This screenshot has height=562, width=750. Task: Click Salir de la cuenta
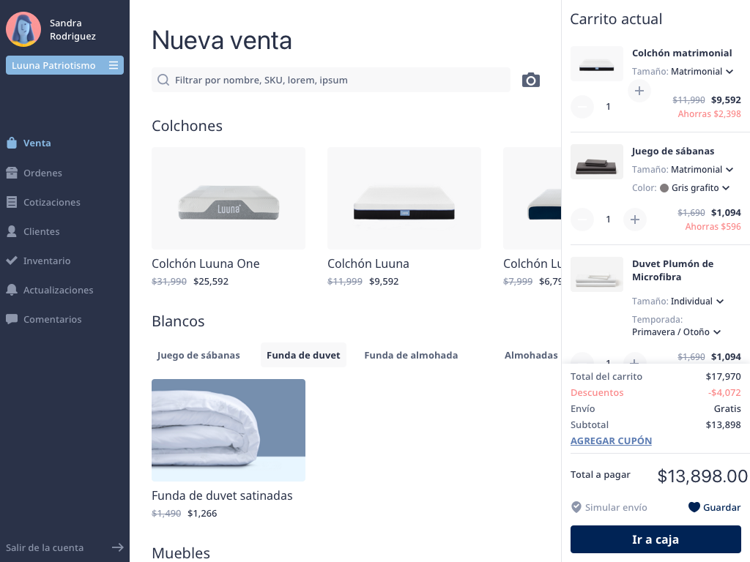(45, 547)
